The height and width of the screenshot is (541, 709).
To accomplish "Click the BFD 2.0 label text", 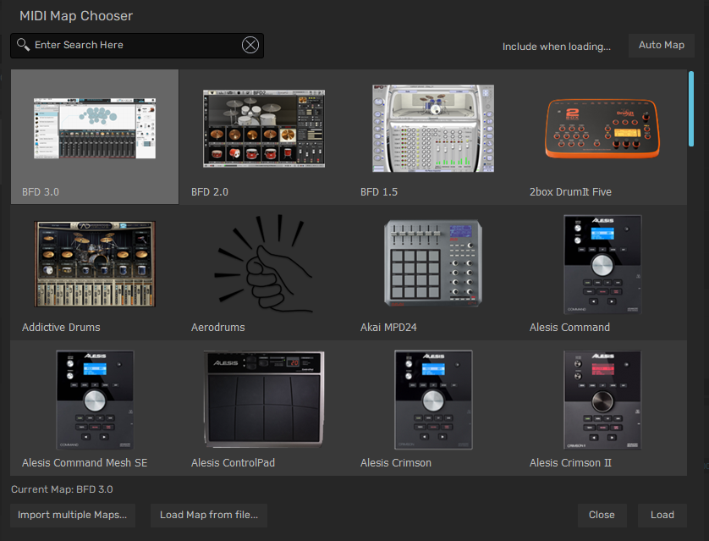I will coord(210,192).
